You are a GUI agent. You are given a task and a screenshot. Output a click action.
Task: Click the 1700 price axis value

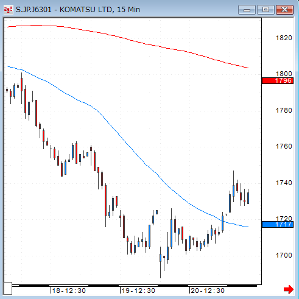coord(284,255)
